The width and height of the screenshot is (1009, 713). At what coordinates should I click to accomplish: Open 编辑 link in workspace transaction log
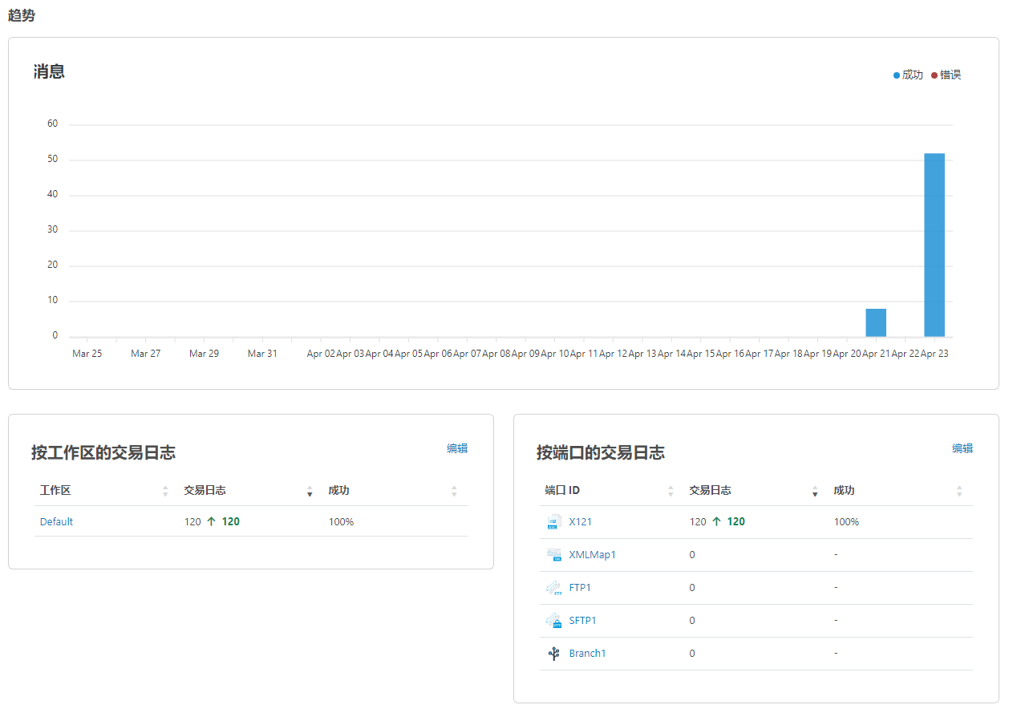[457, 448]
